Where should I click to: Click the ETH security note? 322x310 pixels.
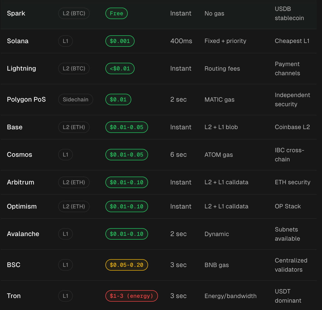(x=293, y=182)
